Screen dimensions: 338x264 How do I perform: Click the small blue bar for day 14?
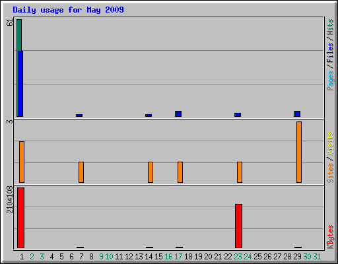[x=149, y=115]
